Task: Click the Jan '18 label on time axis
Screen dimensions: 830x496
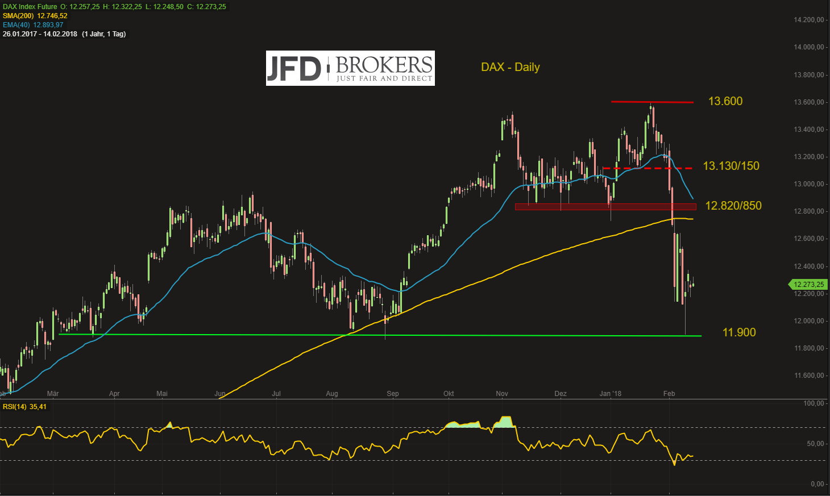Action: [611, 394]
